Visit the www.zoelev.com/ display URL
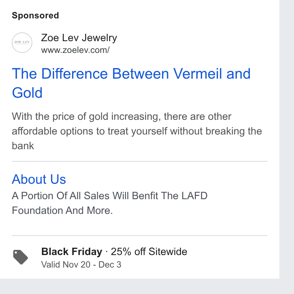This screenshot has height=294, width=294. click(x=75, y=50)
